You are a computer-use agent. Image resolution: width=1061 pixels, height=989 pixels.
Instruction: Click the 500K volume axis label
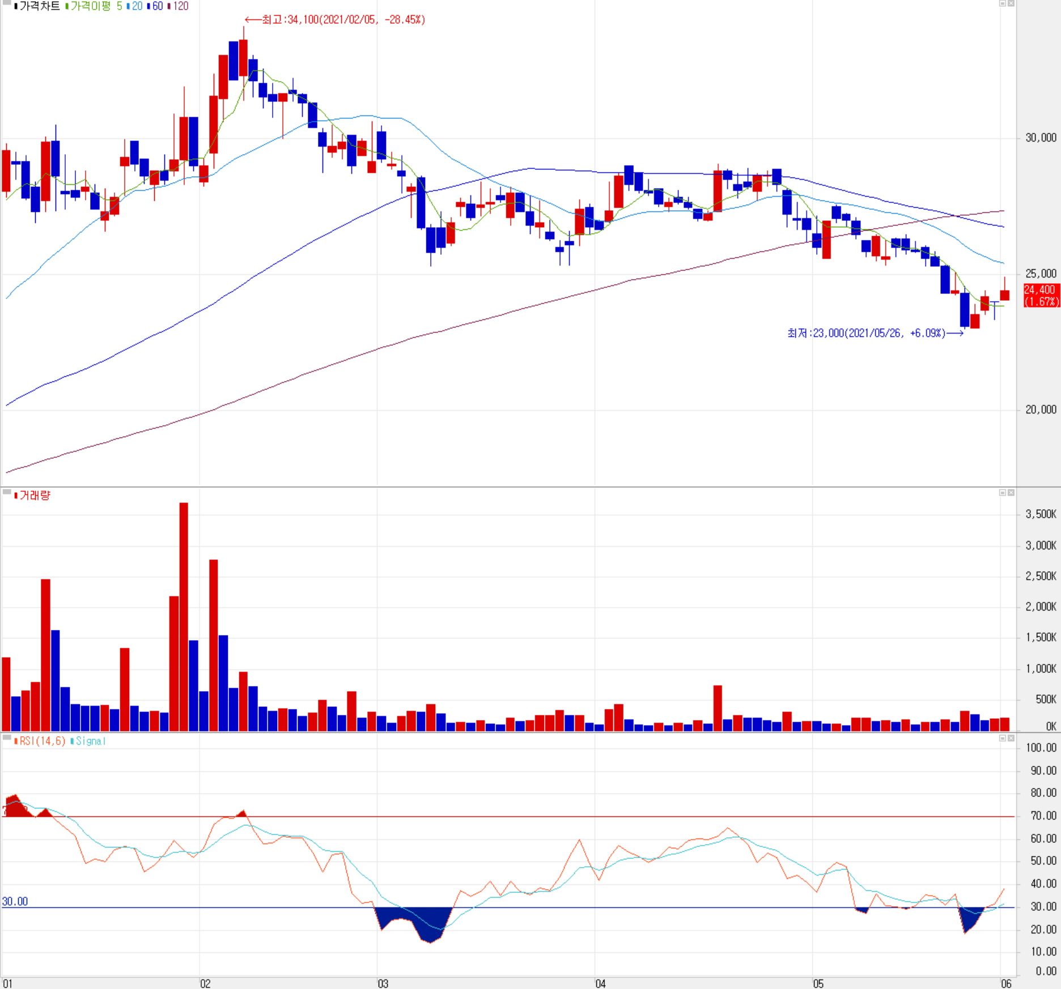point(1046,700)
